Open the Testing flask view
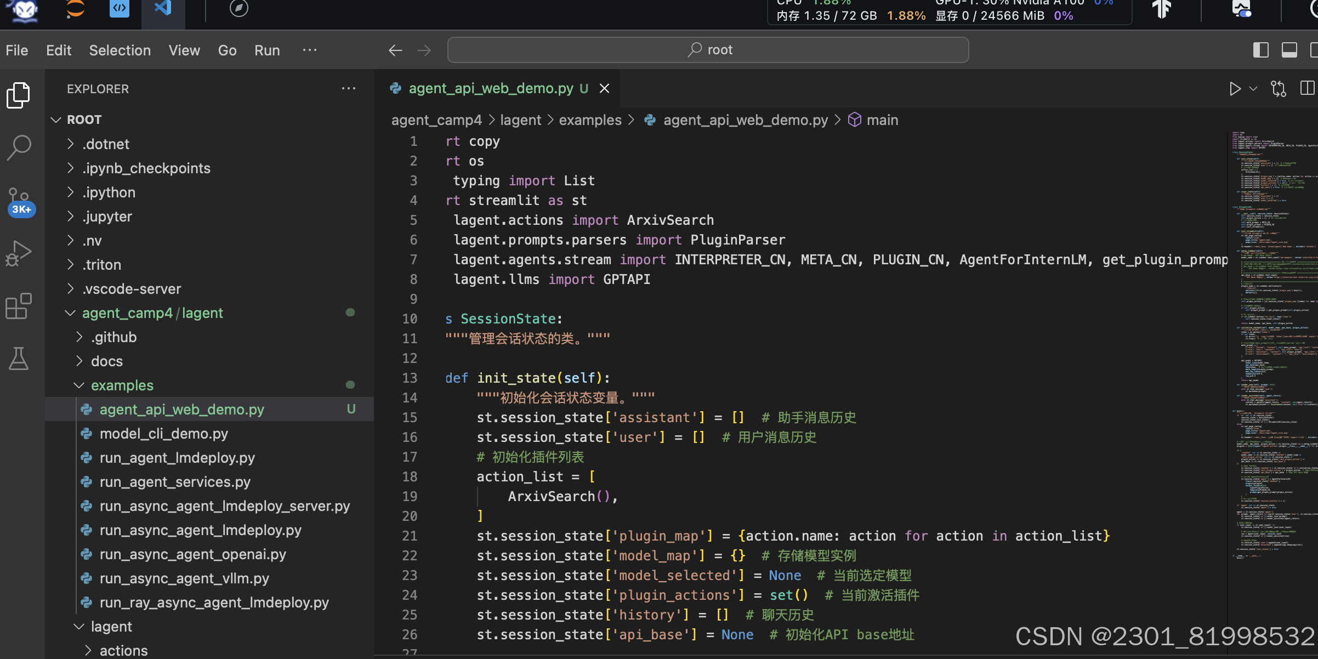1318x659 pixels. coord(19,359)
